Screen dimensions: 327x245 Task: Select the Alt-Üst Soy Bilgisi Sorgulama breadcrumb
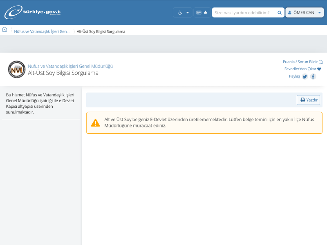click(101, 31)
